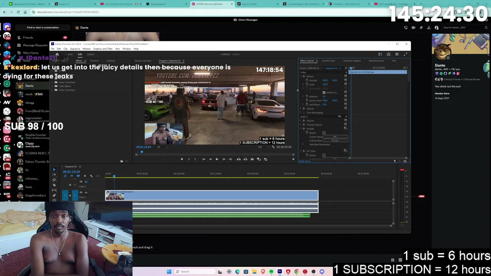Click the Extract button

click(x=245, y=159)
